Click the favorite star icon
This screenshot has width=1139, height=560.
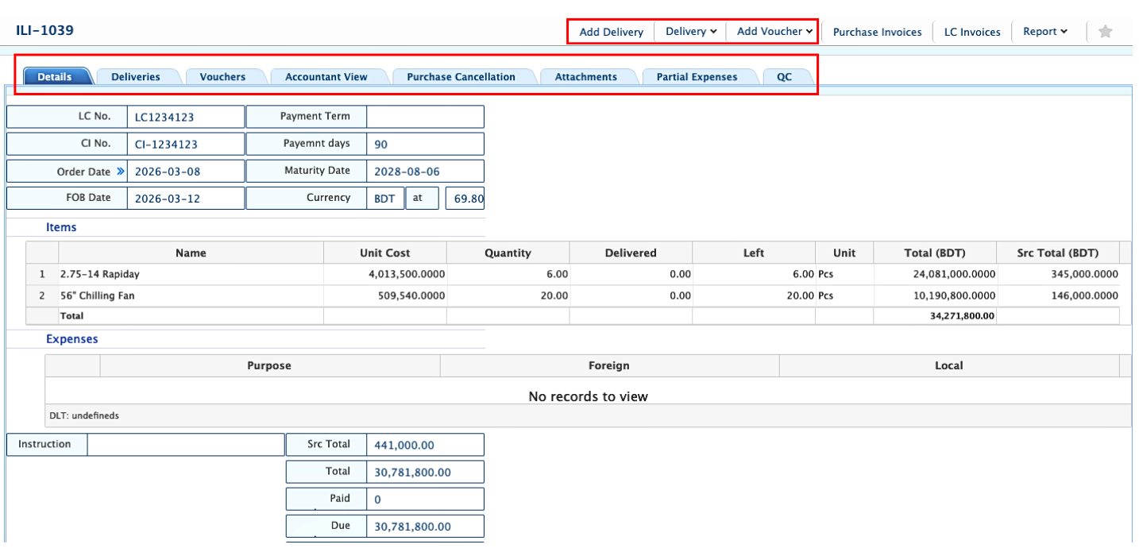pos(1105,32)
